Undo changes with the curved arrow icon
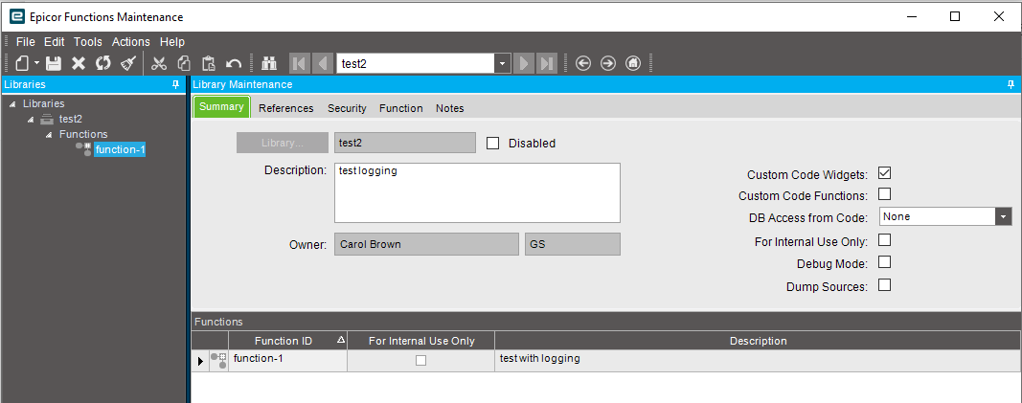Screen dimensions: 1022x403 (x=234, y=63)
